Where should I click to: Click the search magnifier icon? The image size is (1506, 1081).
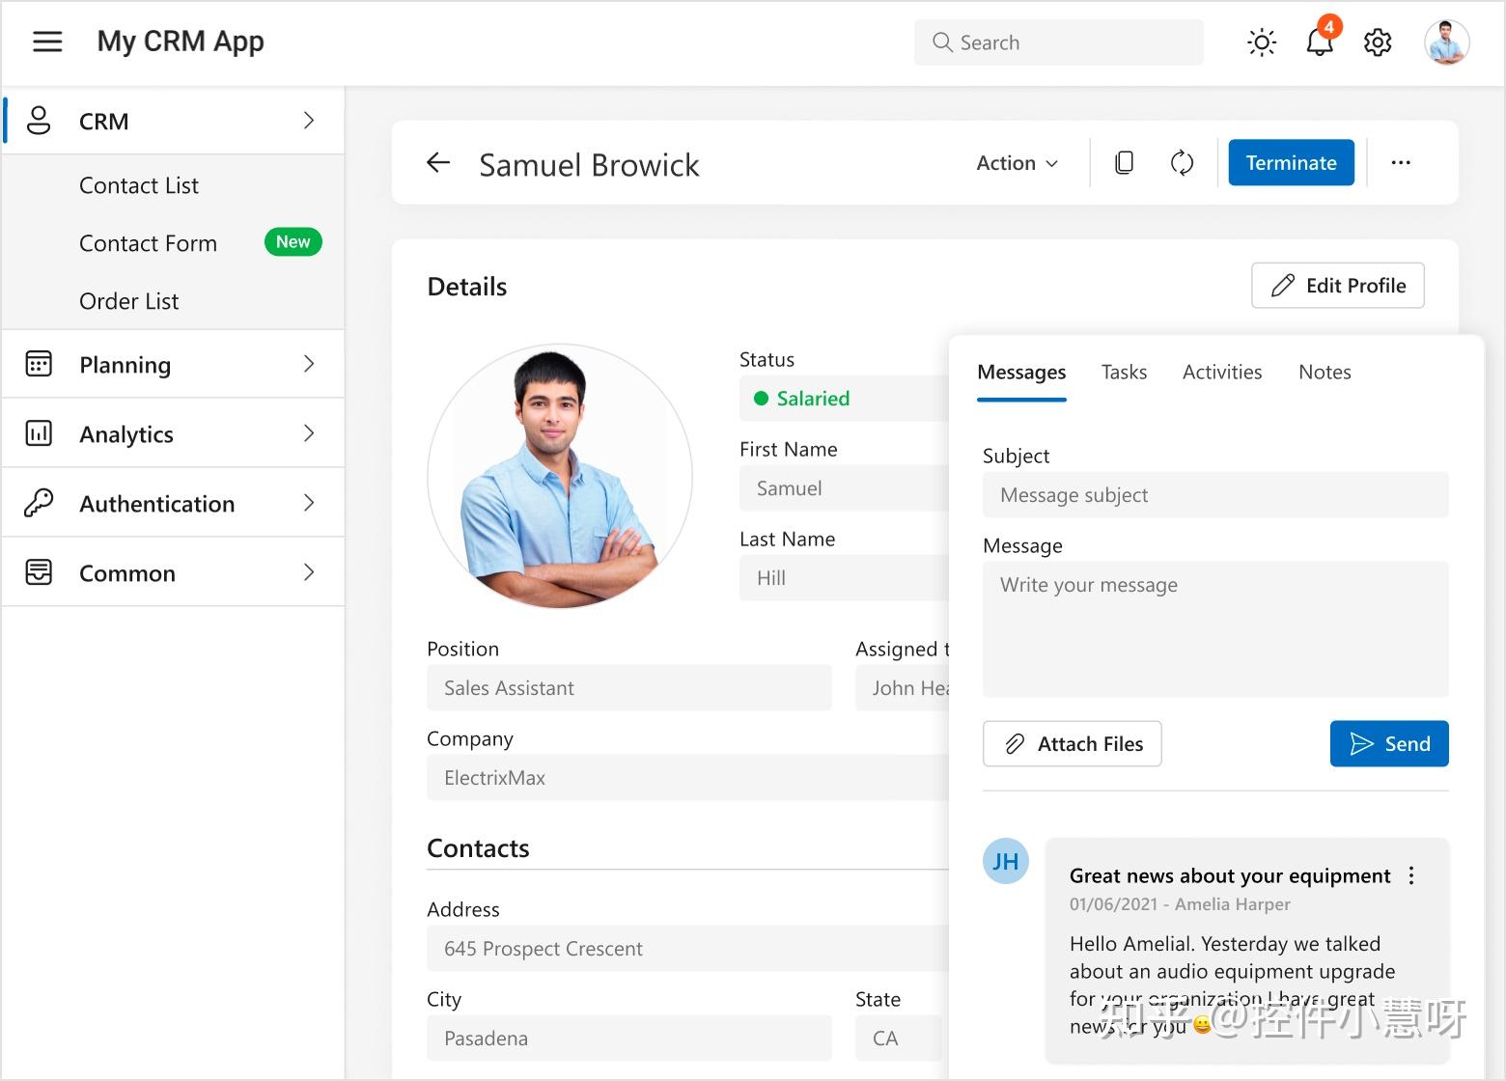coord(942,42)
